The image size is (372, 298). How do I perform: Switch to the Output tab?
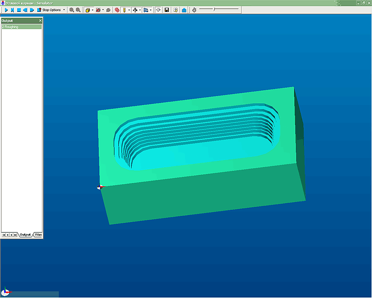25,234
